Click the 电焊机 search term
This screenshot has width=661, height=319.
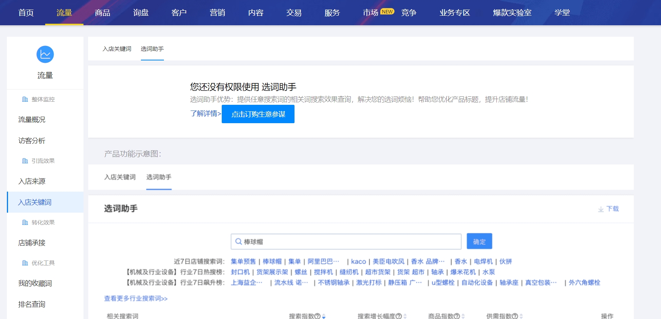coord(483,262)
